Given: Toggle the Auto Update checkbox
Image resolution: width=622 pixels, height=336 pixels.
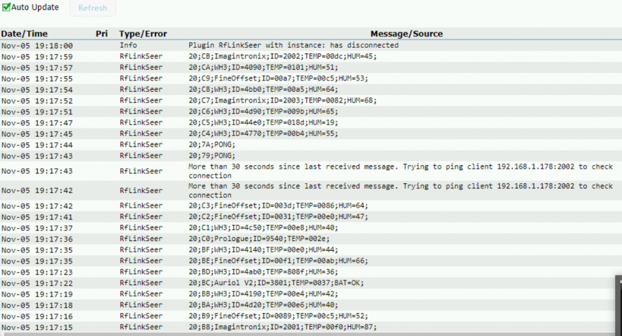Looking at the screenshot, I should (6, 7).
